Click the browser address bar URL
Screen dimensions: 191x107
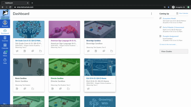(x=25, y=7)
